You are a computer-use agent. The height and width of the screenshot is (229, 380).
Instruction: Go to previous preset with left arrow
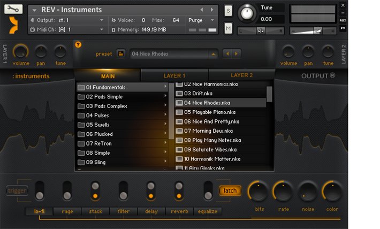(227, 54)
